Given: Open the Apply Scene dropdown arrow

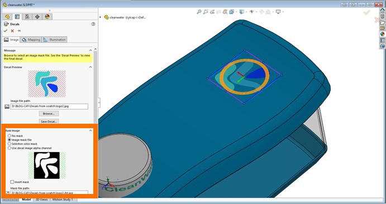Looking at the screenshot, I should 273,12.
